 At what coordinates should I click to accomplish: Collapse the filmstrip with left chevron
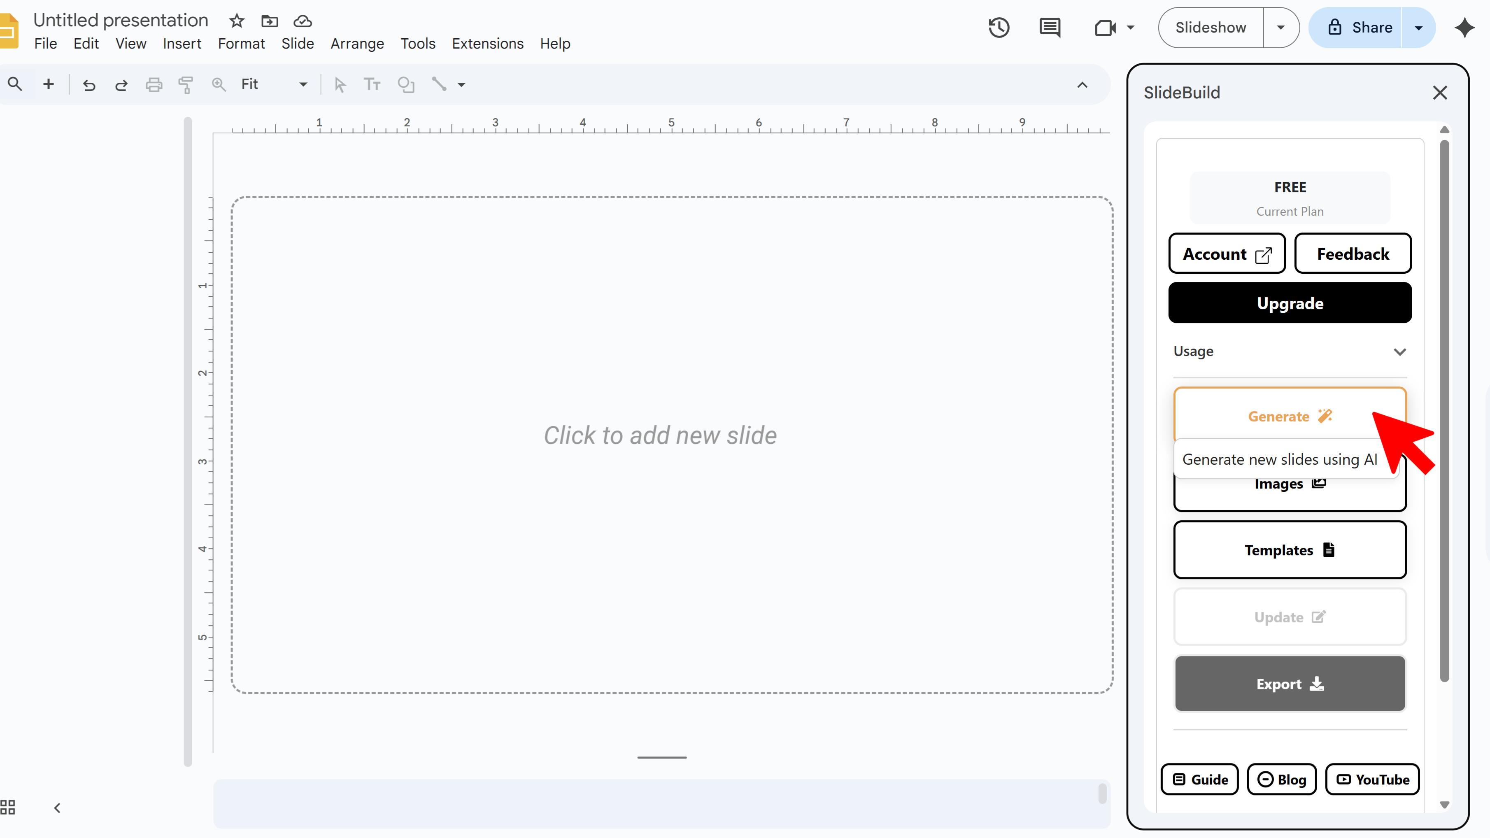pyautogui.click(x=57, y=808)
